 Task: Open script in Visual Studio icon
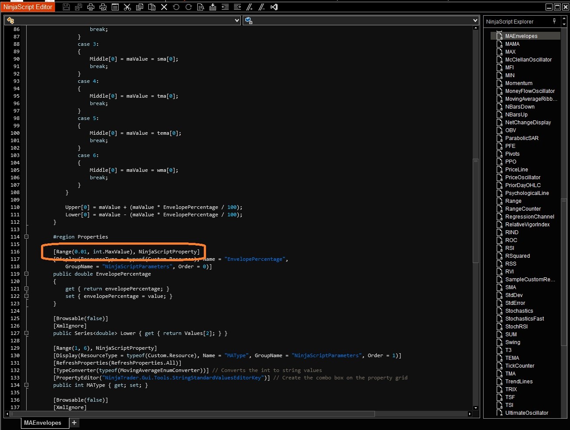pyautogui.click(x=274, y=7)
